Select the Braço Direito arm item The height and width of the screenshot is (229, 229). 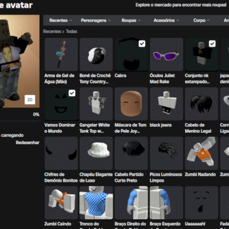coord(131,203)
